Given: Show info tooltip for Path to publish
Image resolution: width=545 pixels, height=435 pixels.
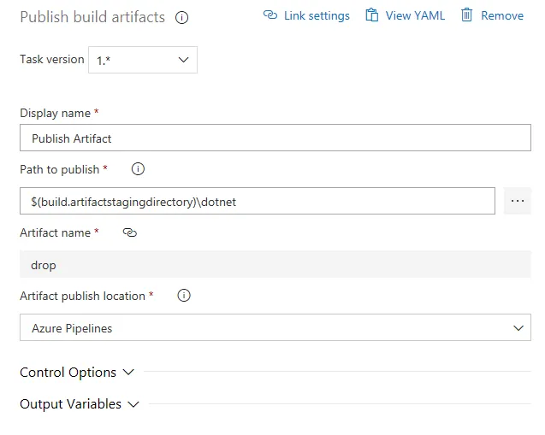Looking at the screenshot, I should (138, 169).
